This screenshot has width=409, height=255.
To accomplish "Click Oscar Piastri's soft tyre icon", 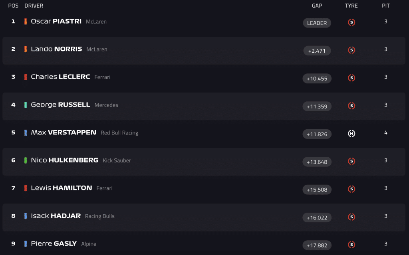I will pyautogui.click(x=351, y=22).
